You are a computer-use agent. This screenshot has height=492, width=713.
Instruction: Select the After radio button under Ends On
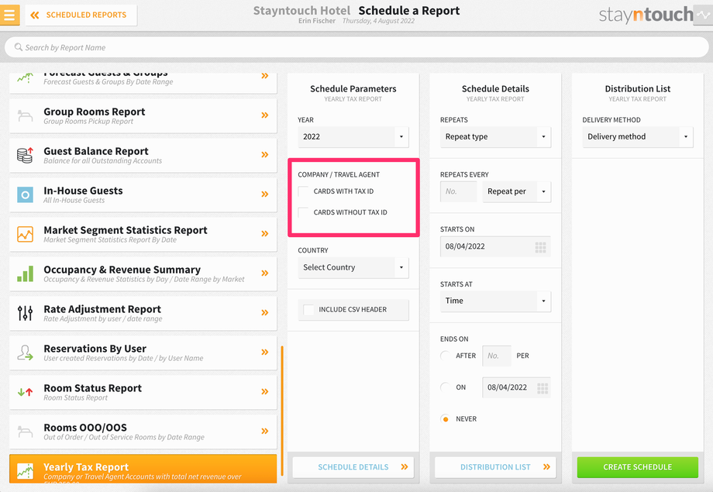pos(446,356)
